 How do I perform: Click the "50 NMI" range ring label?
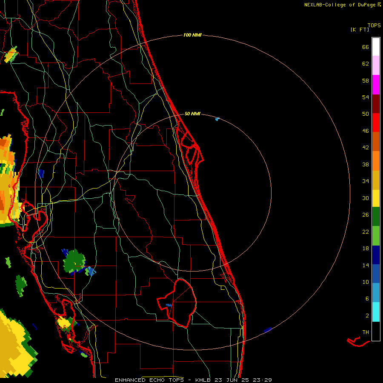click(x=192, y=114)
